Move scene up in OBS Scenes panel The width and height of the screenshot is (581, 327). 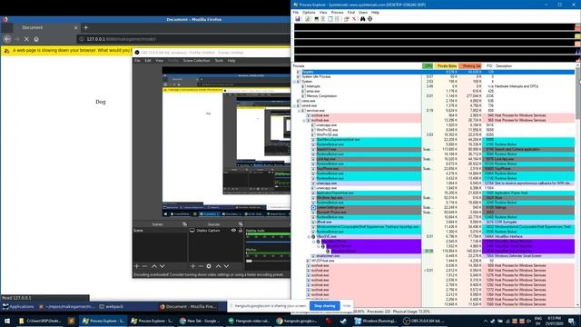[154, 266]
